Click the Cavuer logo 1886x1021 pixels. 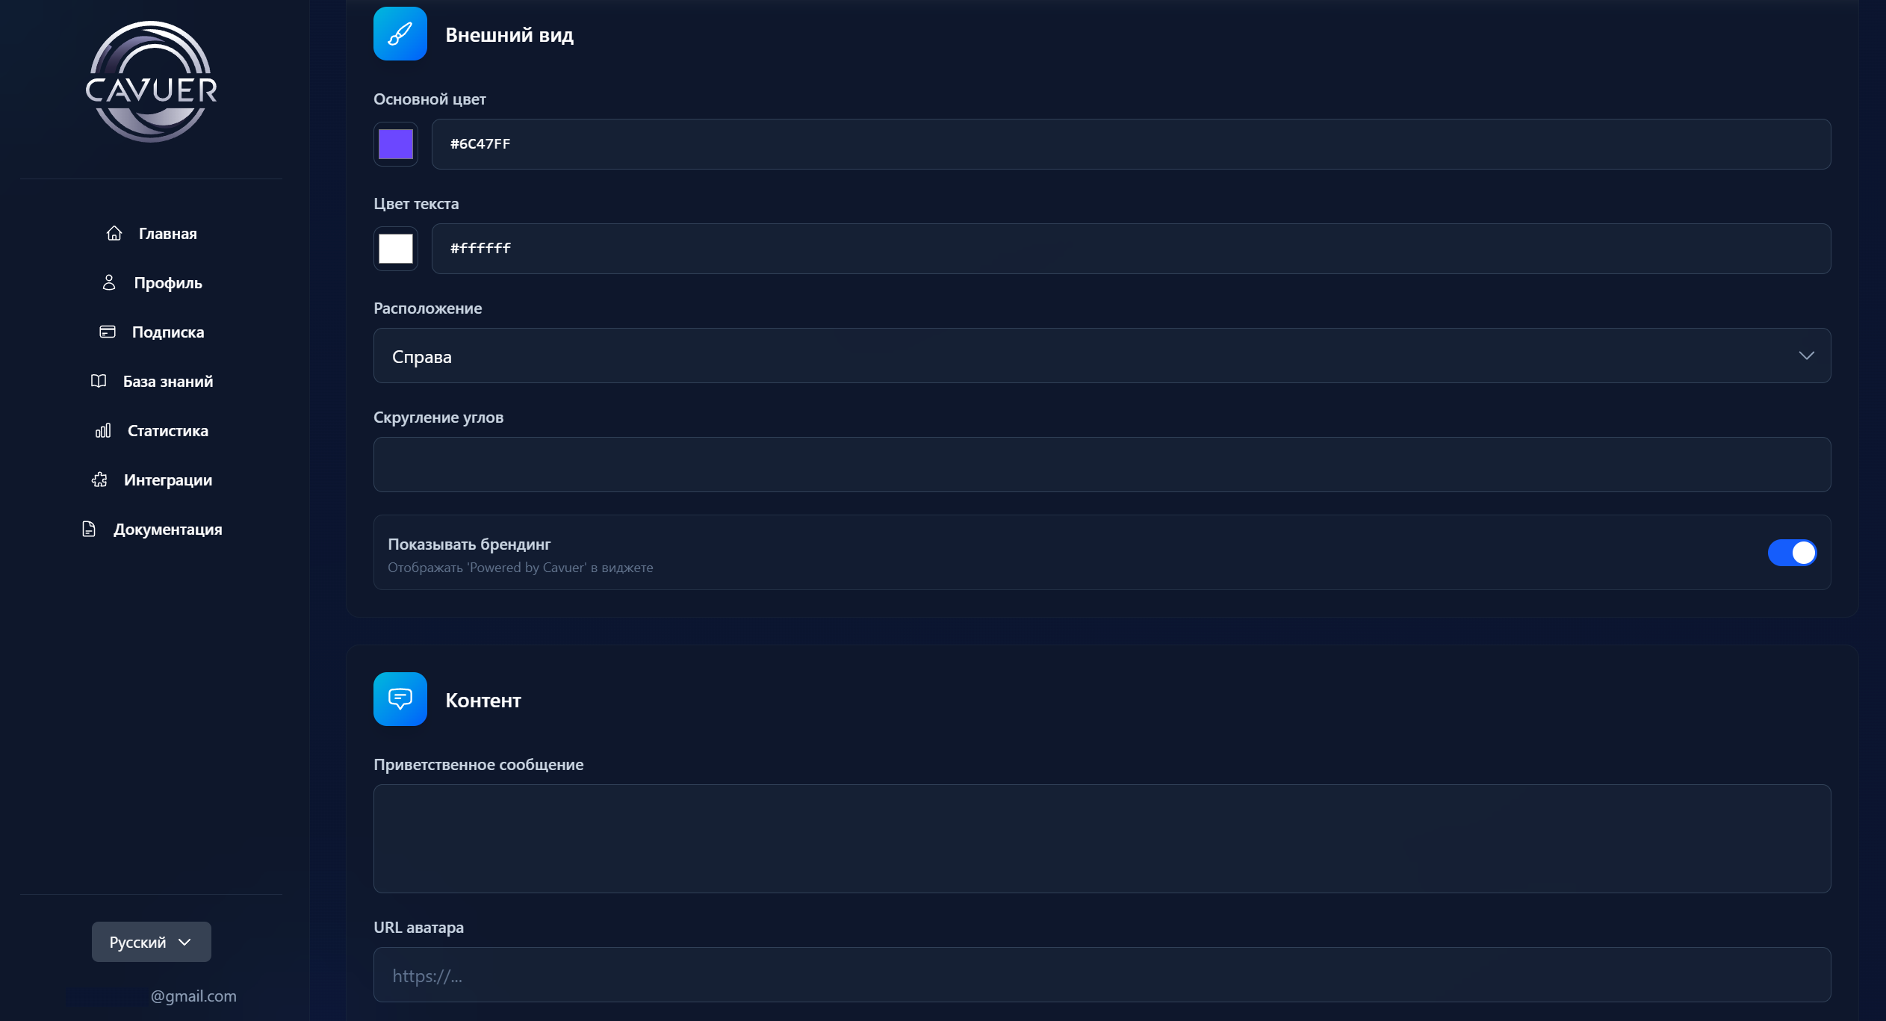click(x=152, y=82)
